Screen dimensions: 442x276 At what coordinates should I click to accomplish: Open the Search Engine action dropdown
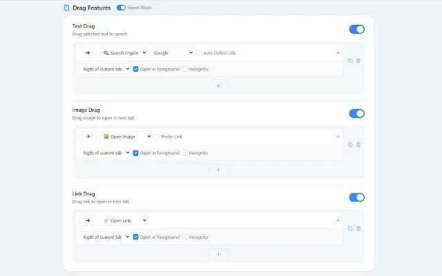pyautogui.click(x=124, y=52)
